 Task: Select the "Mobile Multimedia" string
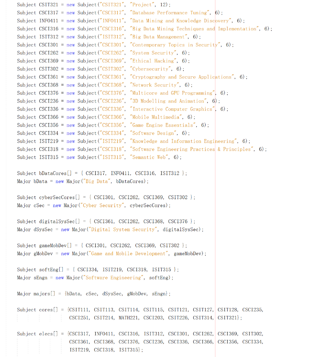(x=156, y=117)
